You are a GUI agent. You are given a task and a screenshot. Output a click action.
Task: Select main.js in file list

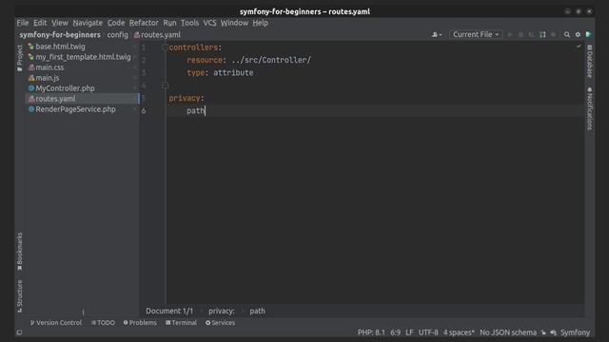(48, 78)
